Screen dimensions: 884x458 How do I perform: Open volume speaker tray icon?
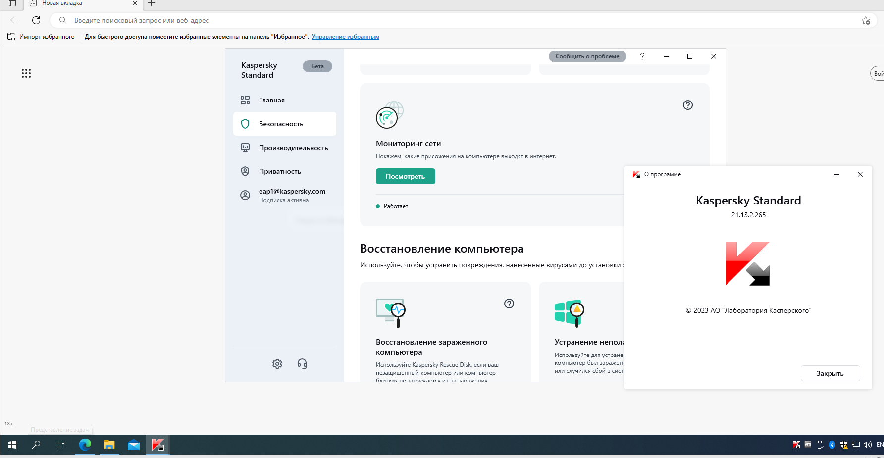tap(868, 445)
